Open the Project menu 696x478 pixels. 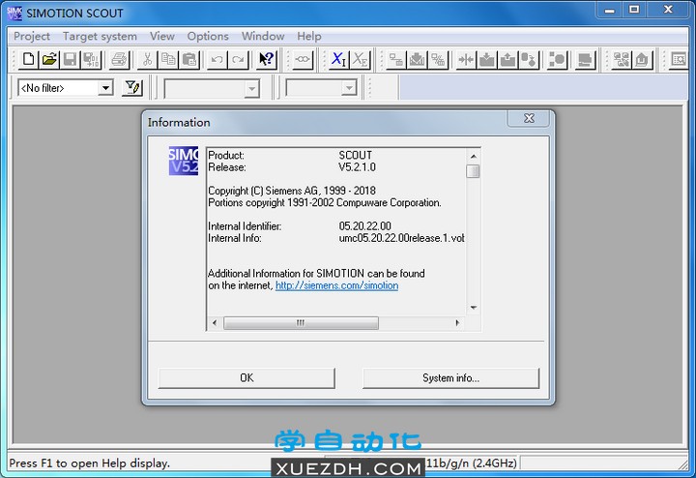pyautogui.click(x=32, y=36)
